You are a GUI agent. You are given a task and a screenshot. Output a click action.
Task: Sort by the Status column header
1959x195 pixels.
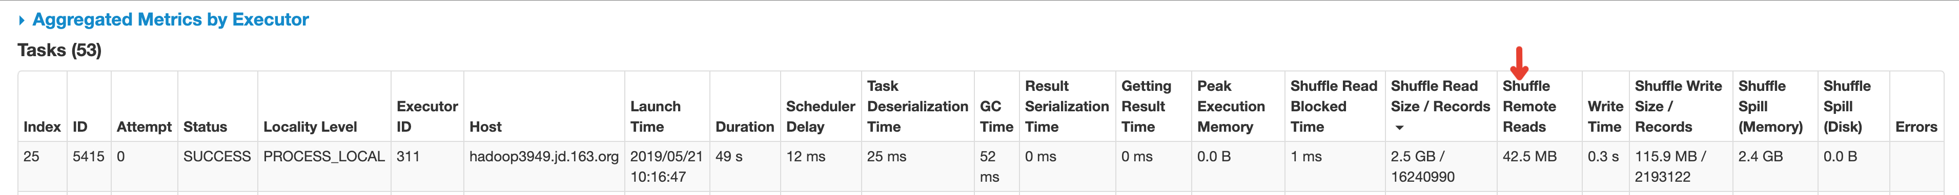(x=205, y=127)
